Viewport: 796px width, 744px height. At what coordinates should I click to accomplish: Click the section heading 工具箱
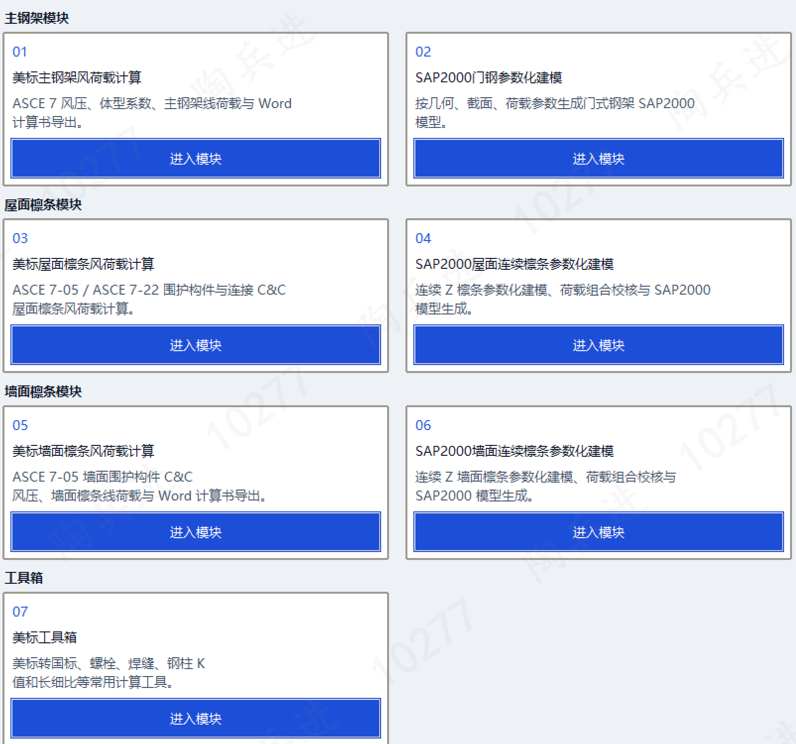click(x=24, y=578)
